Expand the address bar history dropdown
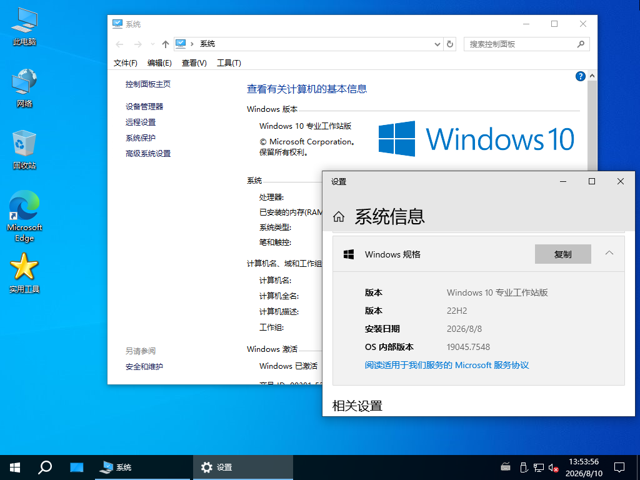Viewport: 640px width, 480px height. 437,44
